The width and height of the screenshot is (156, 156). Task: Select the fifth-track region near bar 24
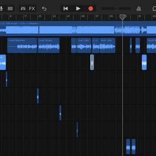[38, 96]
